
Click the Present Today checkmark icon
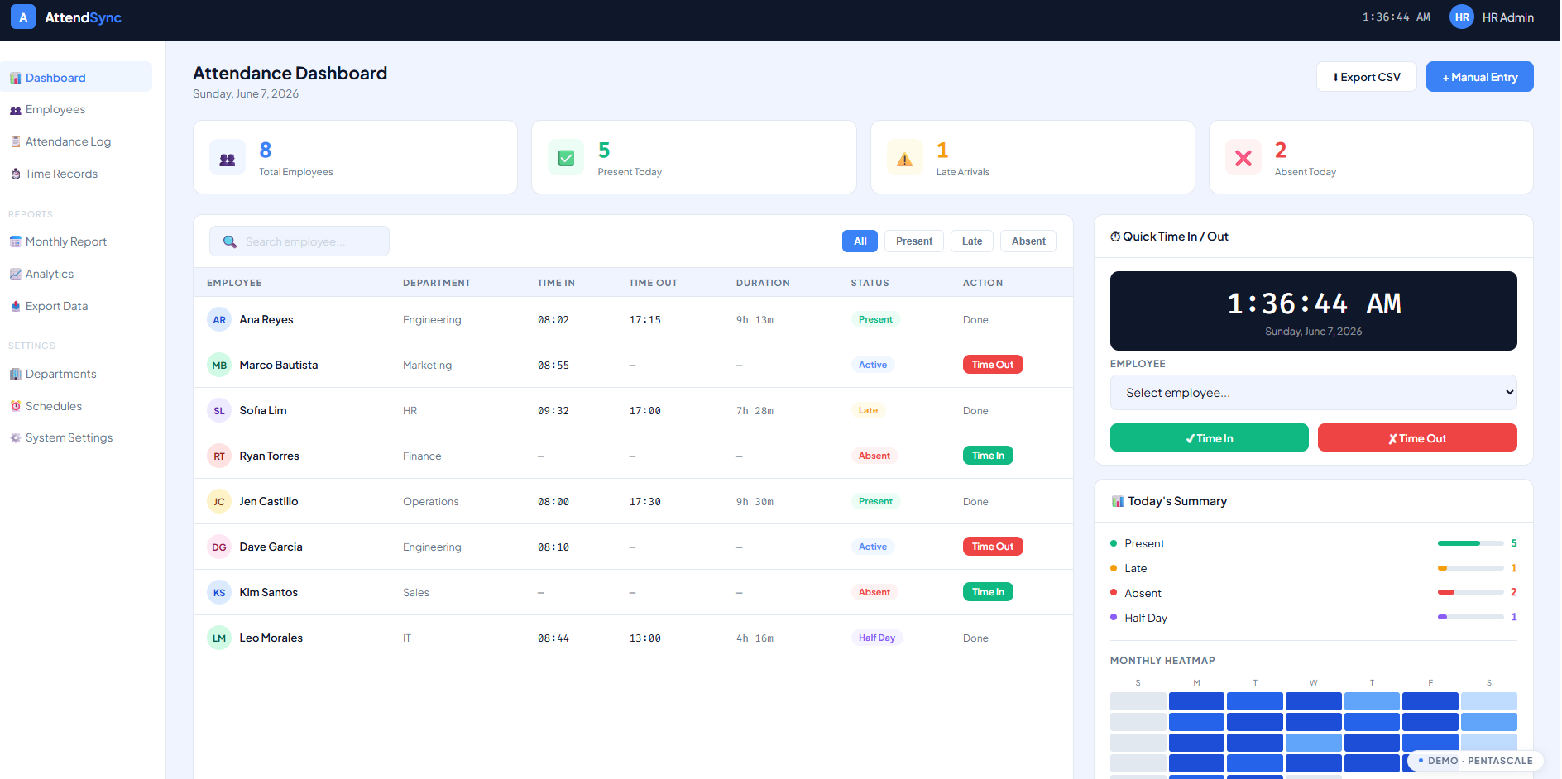[566, 158]
